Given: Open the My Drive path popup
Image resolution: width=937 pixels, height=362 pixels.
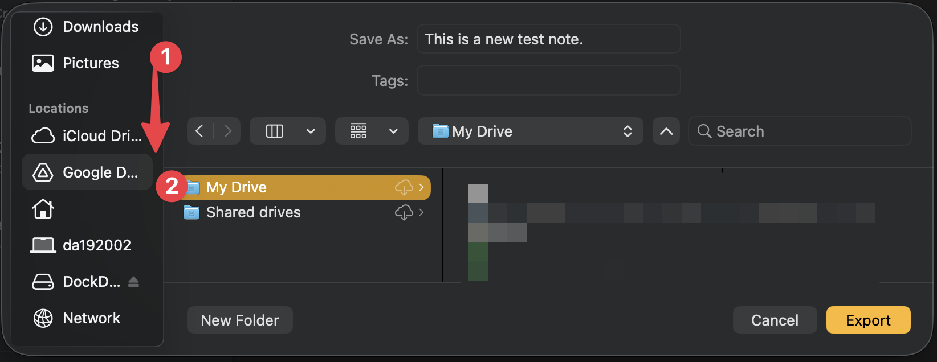Looking at the screenshot, I should (x=530, y=131).
